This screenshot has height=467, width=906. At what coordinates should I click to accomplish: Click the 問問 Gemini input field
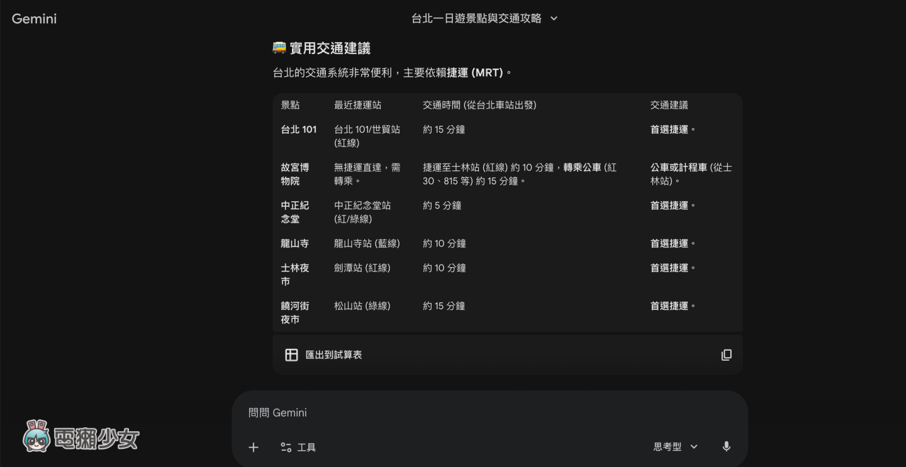pyautogui.click(x=377, y=413)
